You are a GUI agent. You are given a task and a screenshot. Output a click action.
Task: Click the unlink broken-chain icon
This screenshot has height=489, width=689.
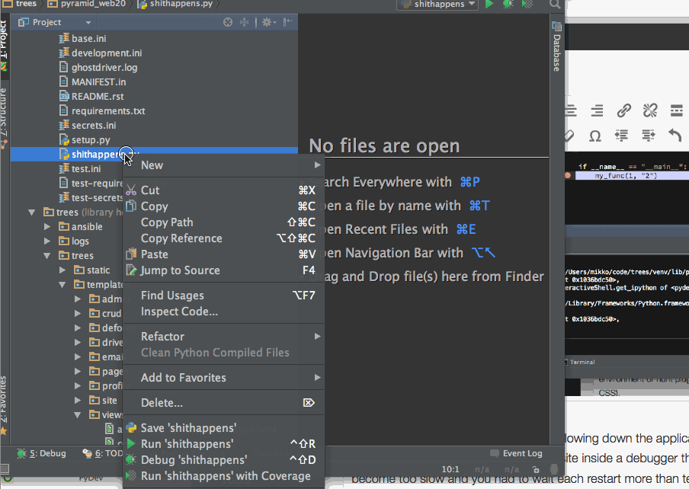coord(649,110)
